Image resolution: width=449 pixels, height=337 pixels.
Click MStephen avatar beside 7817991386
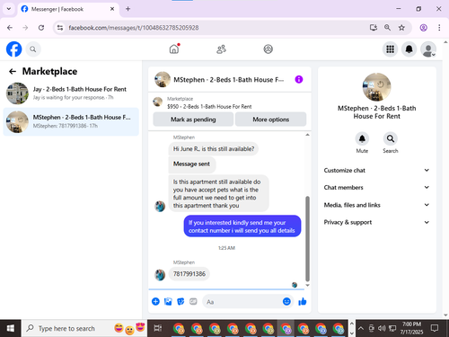coord(160,275)
